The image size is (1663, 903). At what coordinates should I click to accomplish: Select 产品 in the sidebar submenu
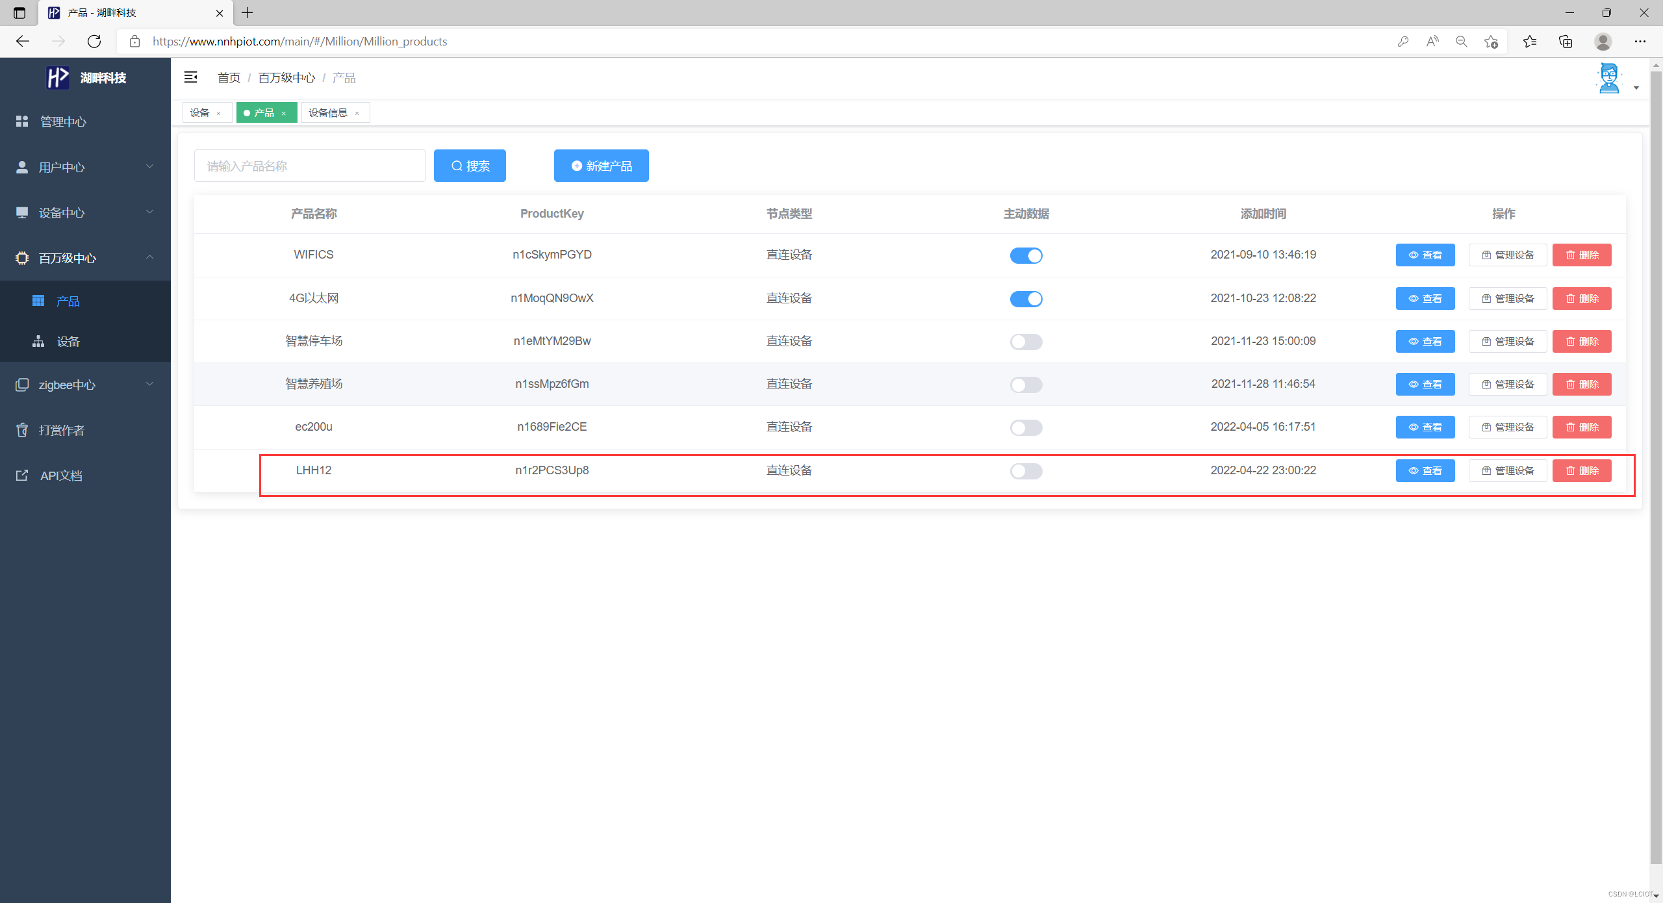[x=85, y=301]
